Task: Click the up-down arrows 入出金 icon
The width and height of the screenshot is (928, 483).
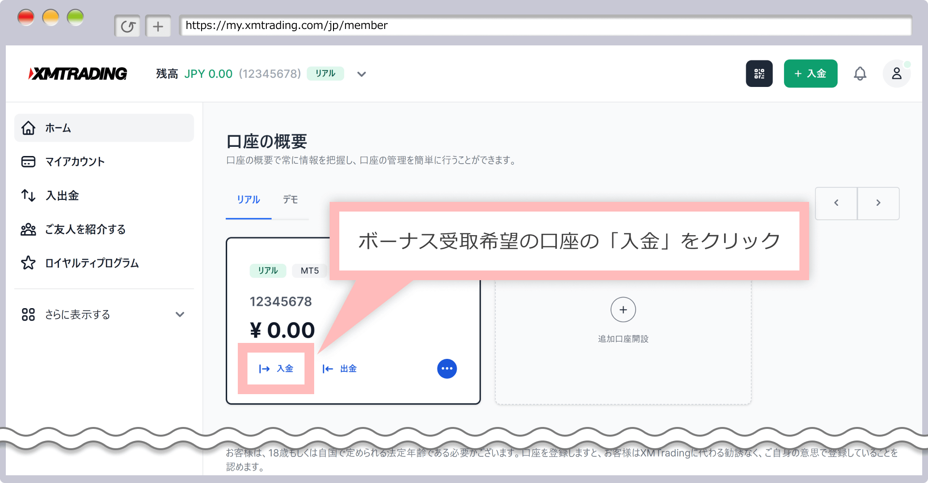Action: (x=29, y=196)
